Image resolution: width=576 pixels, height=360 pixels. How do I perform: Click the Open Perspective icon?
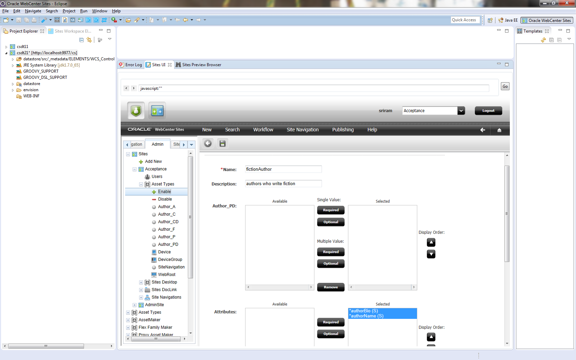click(x=490, y=20)
